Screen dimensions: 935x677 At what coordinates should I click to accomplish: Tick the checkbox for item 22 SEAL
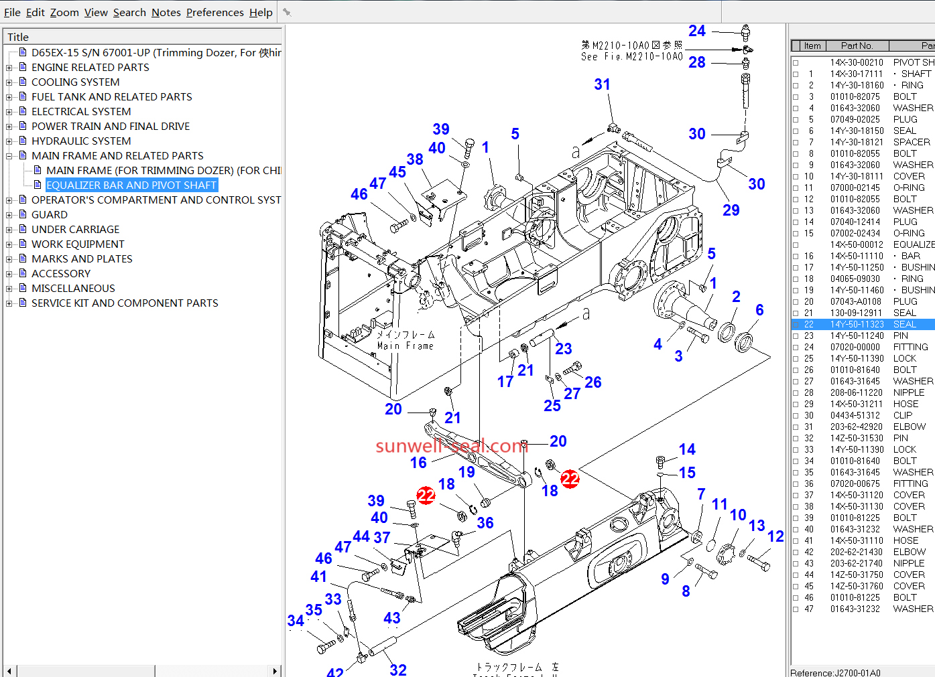click(x=796, y=325)
